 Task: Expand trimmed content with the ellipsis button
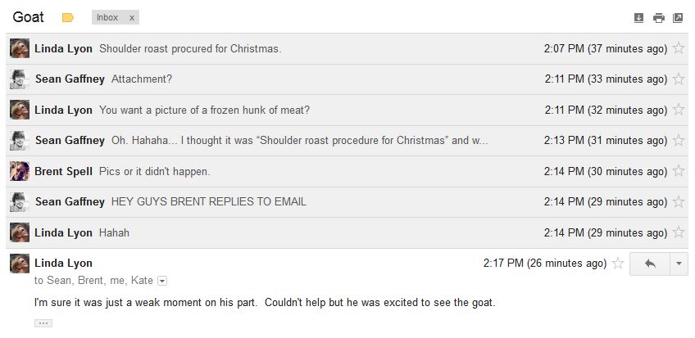(x=43, y=323)
